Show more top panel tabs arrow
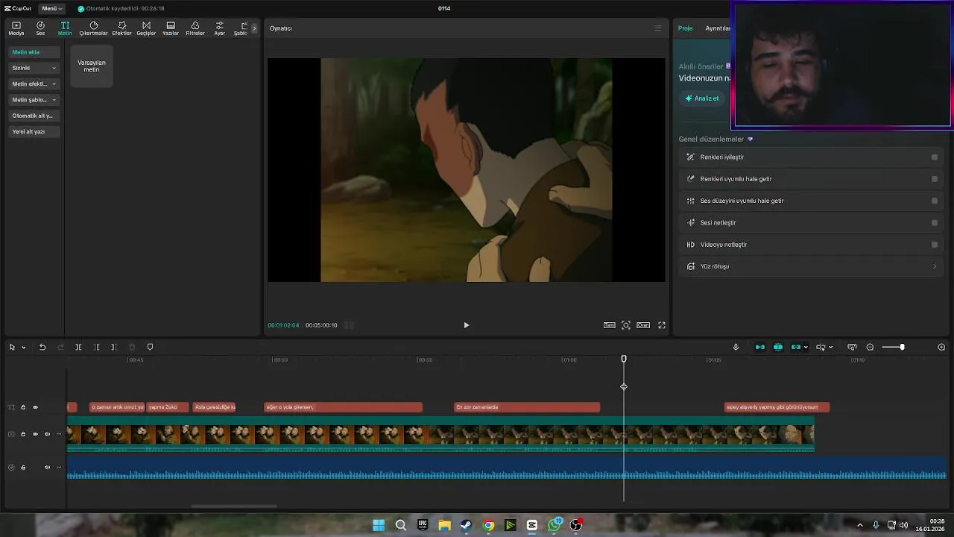This screenshot has height=537, width=954. [254, 28]
